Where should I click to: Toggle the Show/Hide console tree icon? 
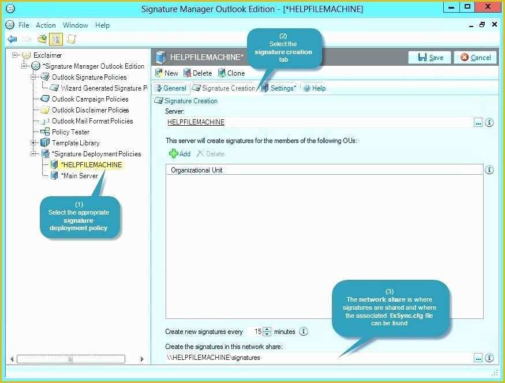point(56,39)
